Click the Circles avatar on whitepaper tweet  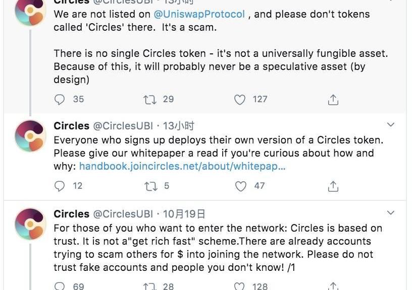(x=30, y=136)
